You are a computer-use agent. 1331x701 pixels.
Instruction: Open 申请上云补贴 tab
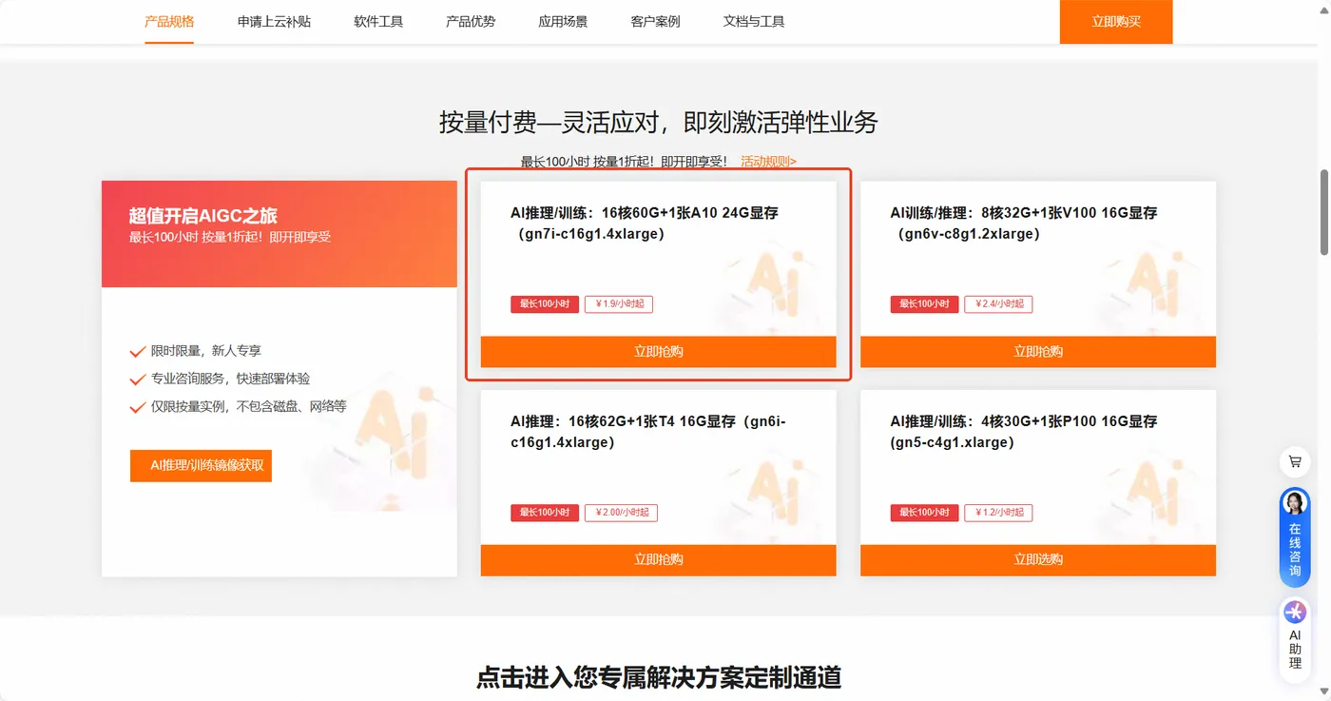click(x=274, y=21)
